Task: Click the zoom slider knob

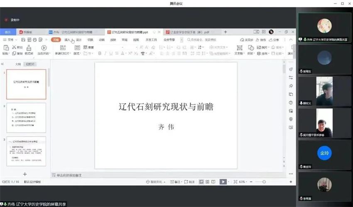Action: pyautogui.click(x=264, y=182)
